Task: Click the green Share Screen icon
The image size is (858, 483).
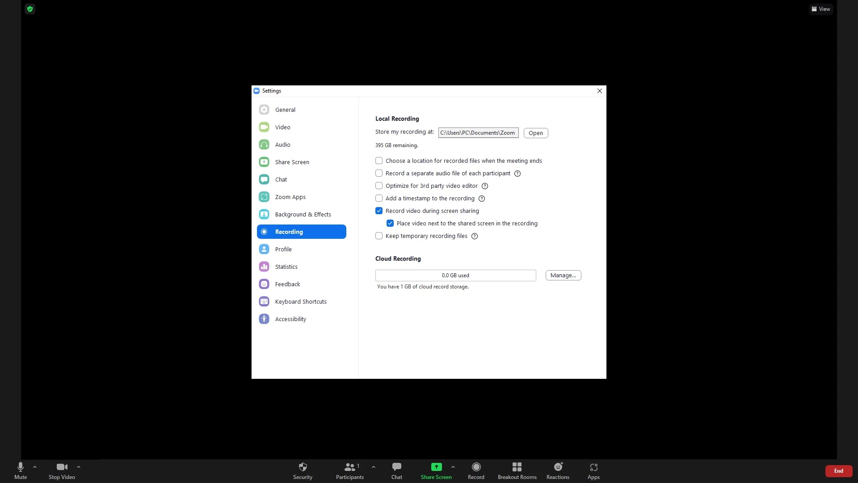Action: tap(436, 467)
